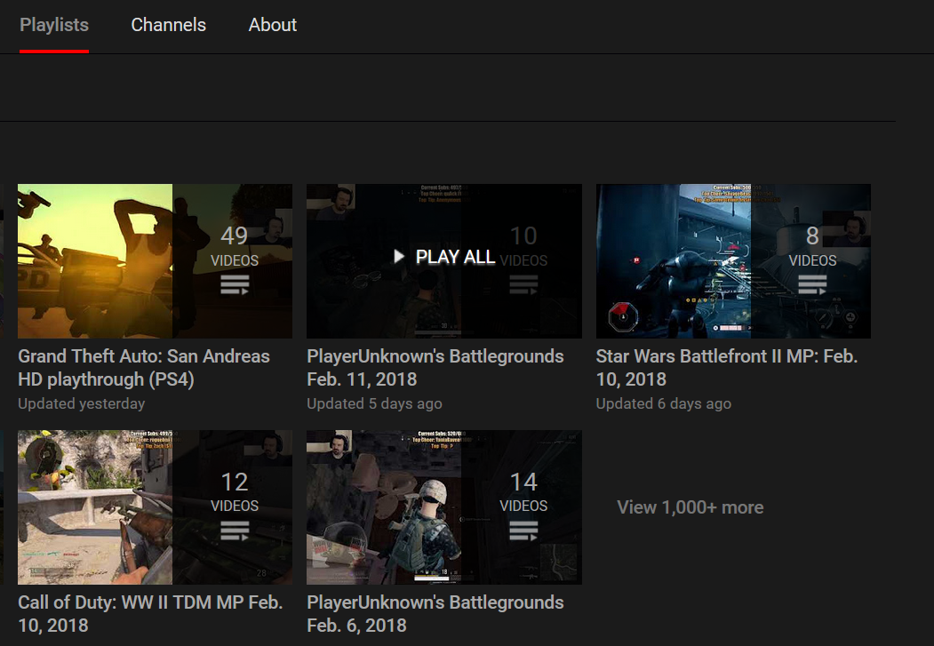Open PlayerUnknown's Battlegrounds Feb. 11, 2018 title
The height and width of the screenshot is (646, 934).
435,367
